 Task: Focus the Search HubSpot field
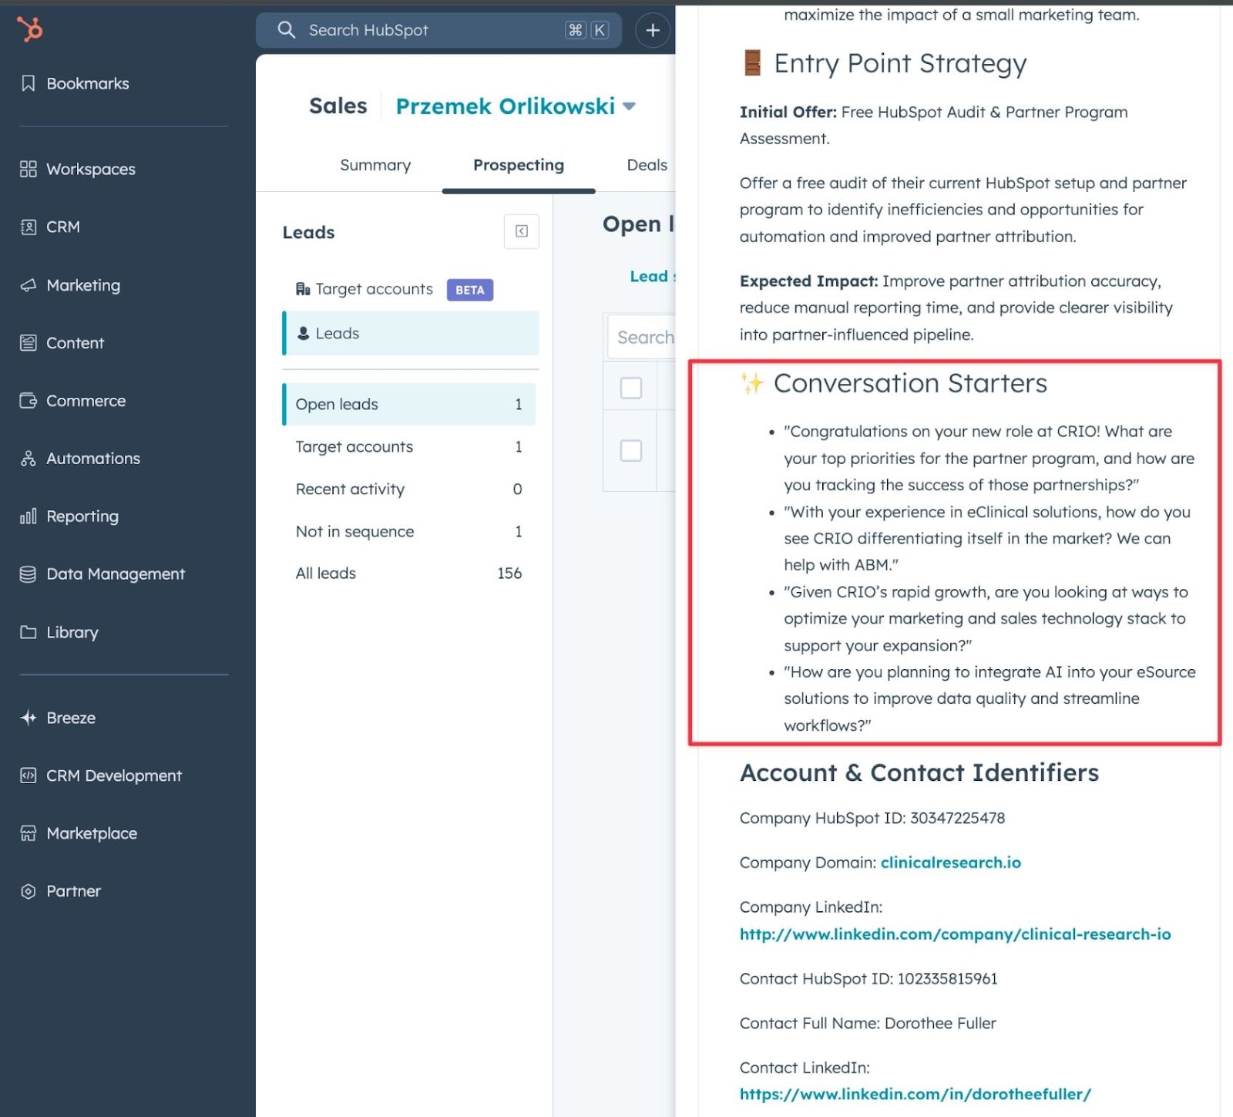point(438,30)
